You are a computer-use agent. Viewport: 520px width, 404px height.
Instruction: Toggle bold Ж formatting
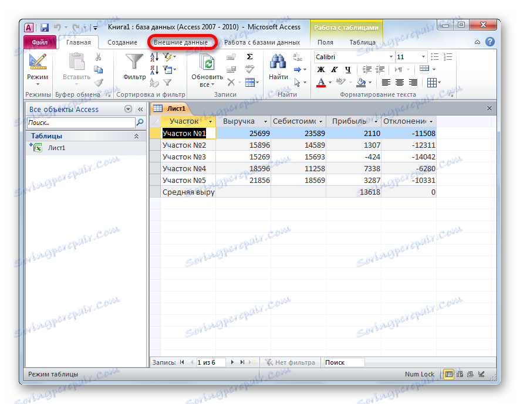coord(320,70)
